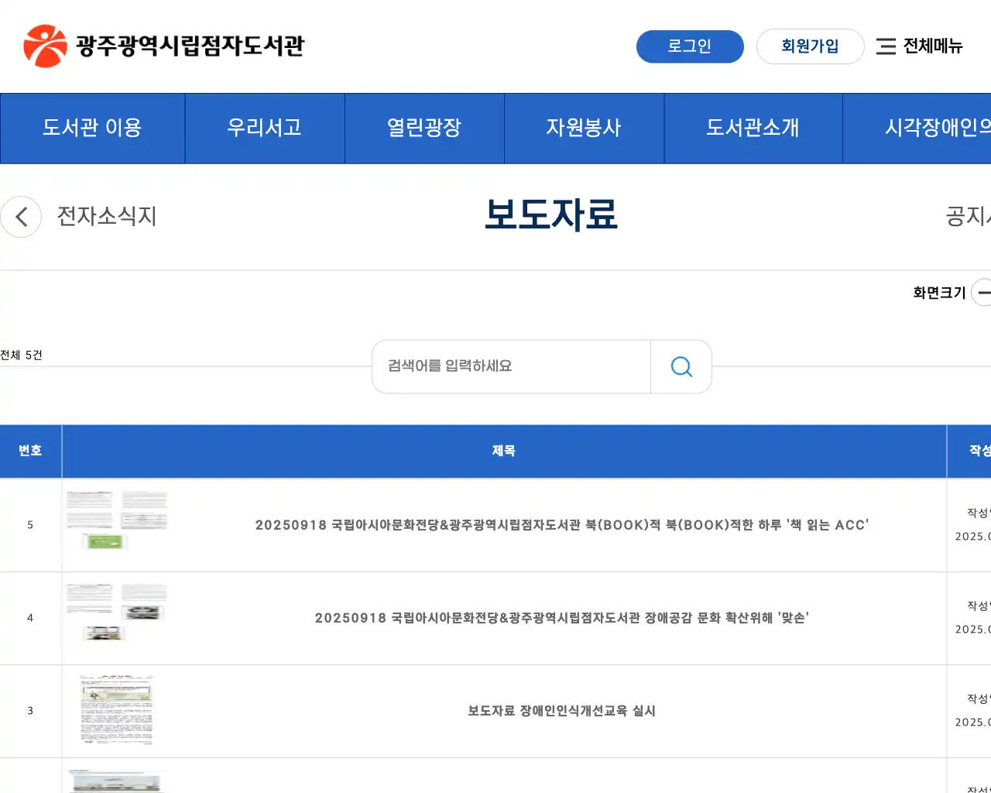Open the 우리서고 menu
Screen dimensions: 991x793
(265, 129)
